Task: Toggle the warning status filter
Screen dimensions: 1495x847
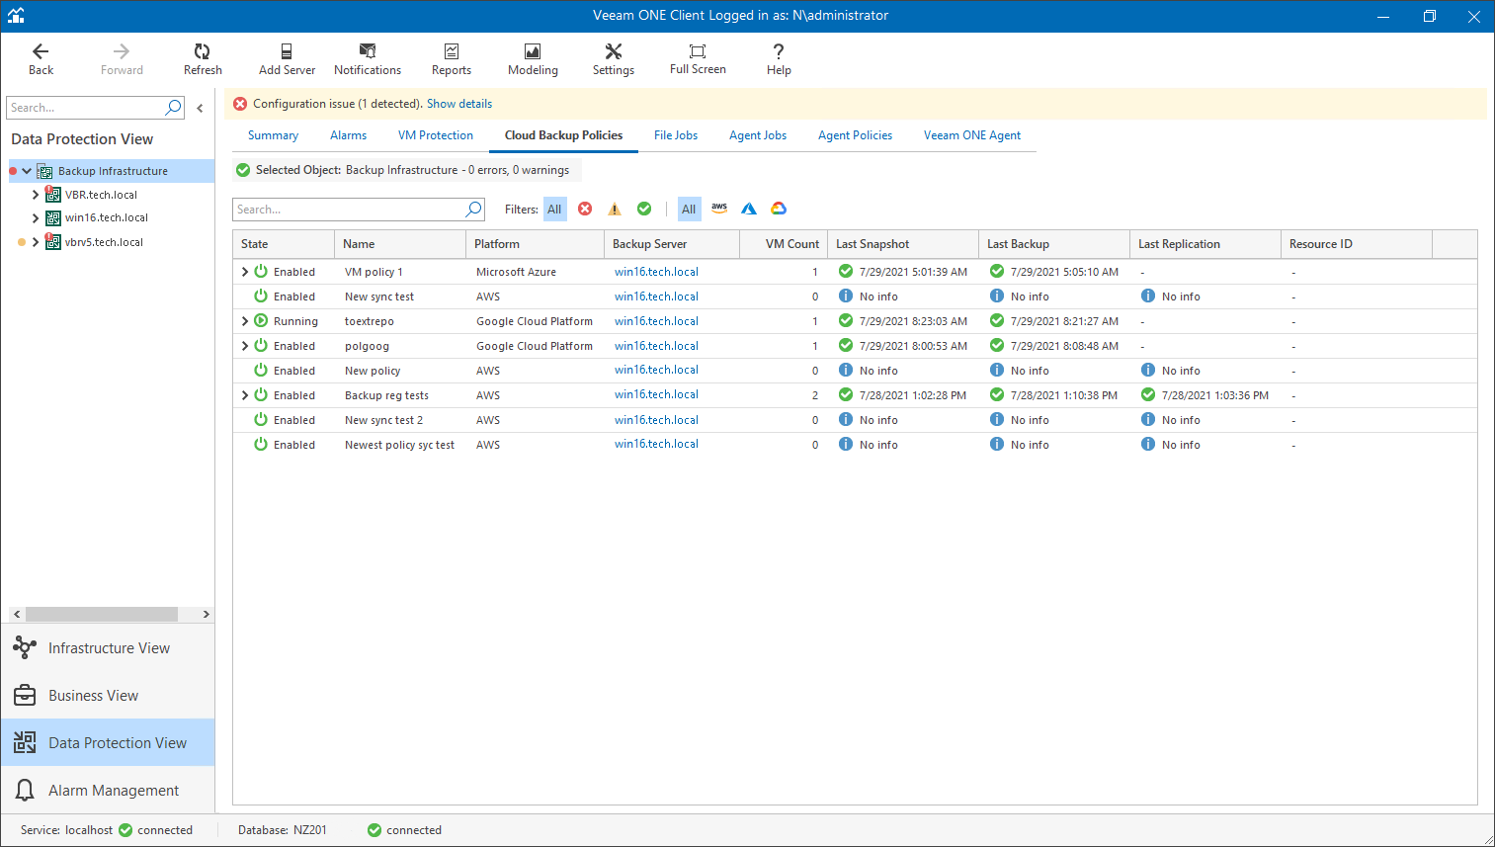Action: [x=615, y=209]
